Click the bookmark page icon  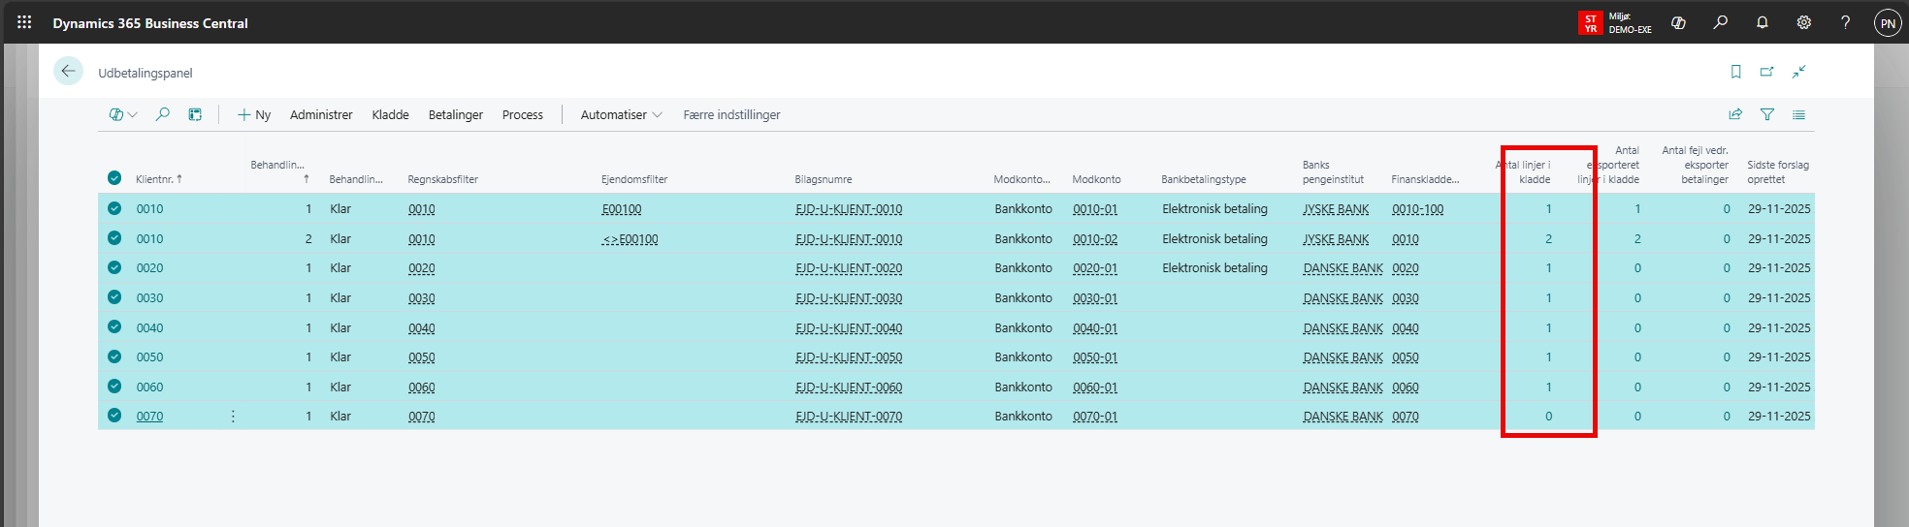click(x=1735, y=72)
